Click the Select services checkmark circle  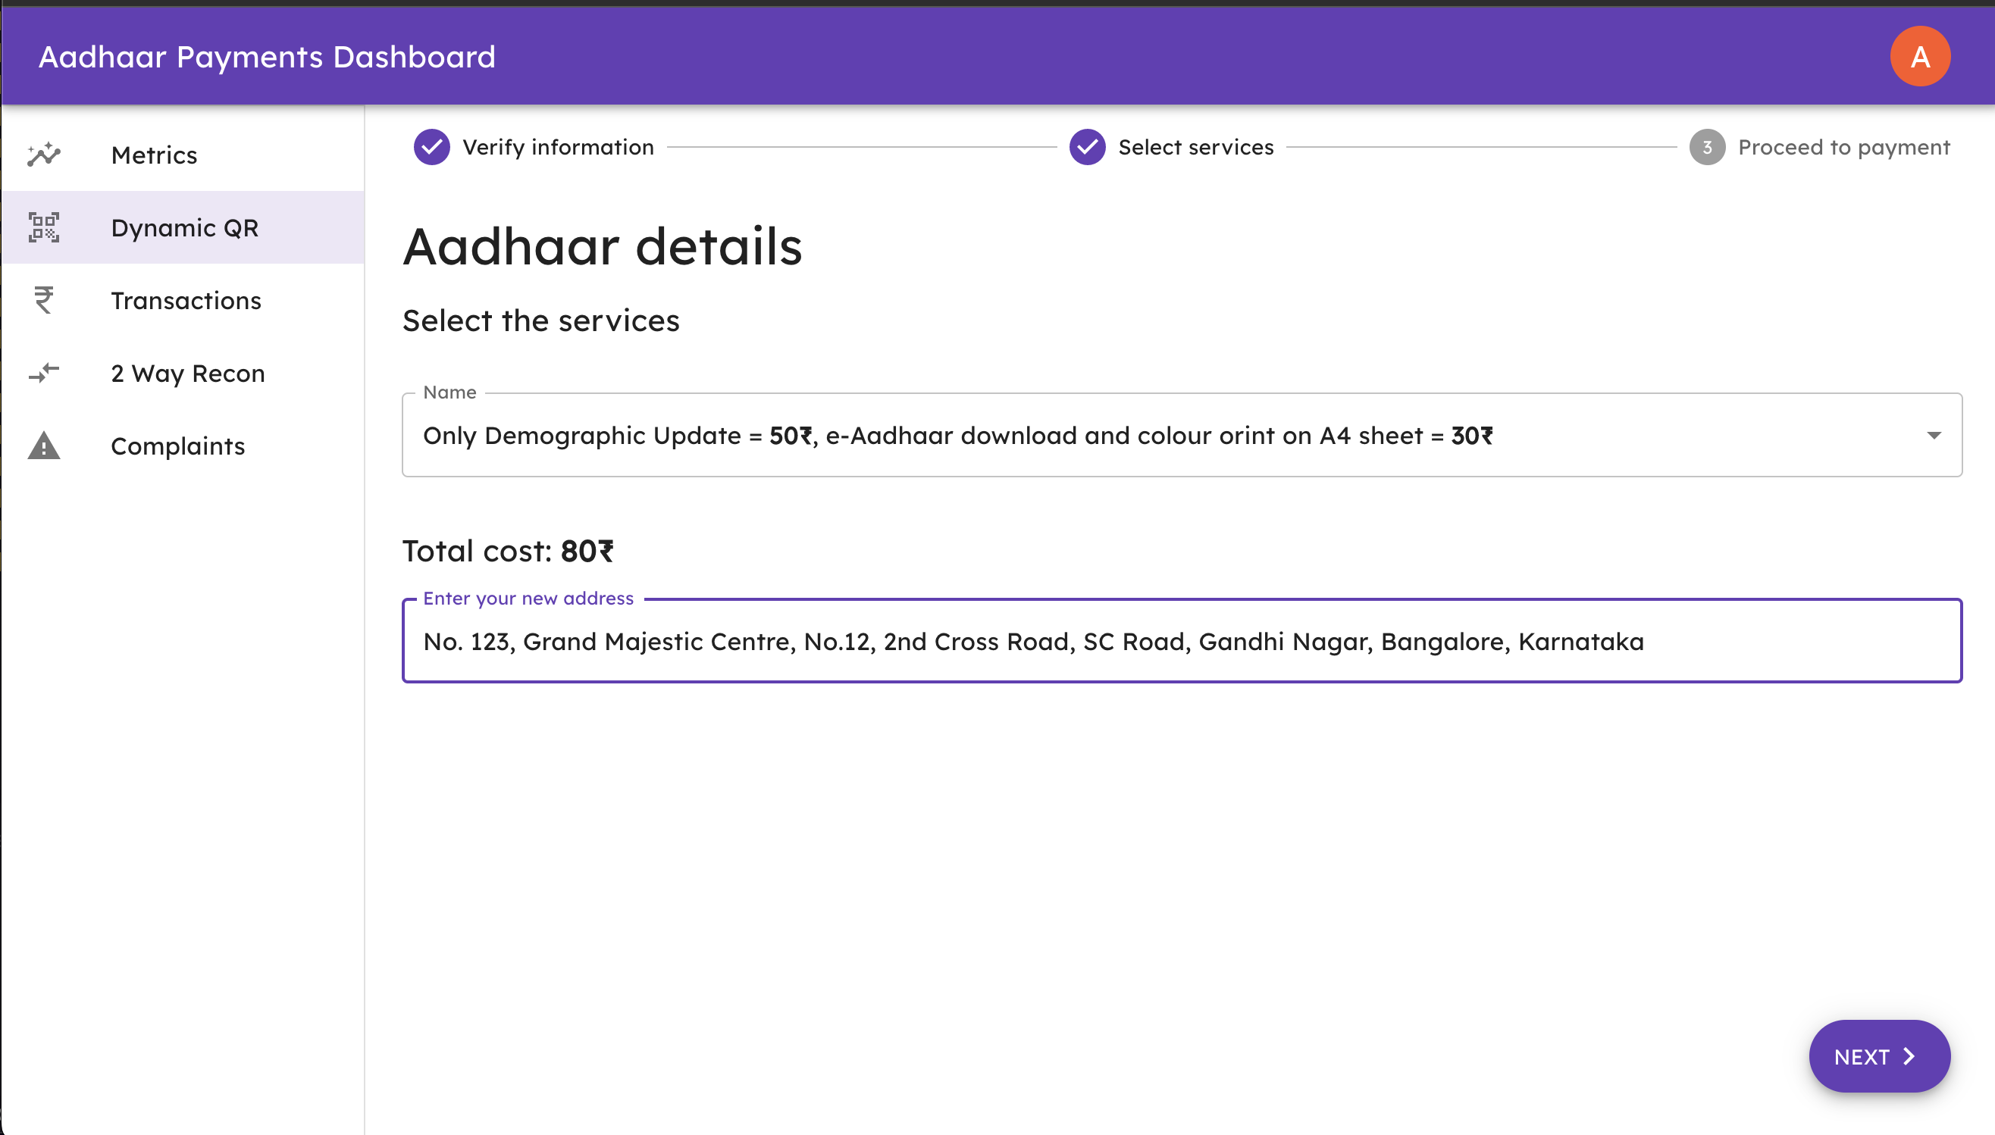(1087, 147)
